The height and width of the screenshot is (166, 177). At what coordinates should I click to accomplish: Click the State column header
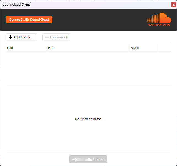[x=143, y=48]
